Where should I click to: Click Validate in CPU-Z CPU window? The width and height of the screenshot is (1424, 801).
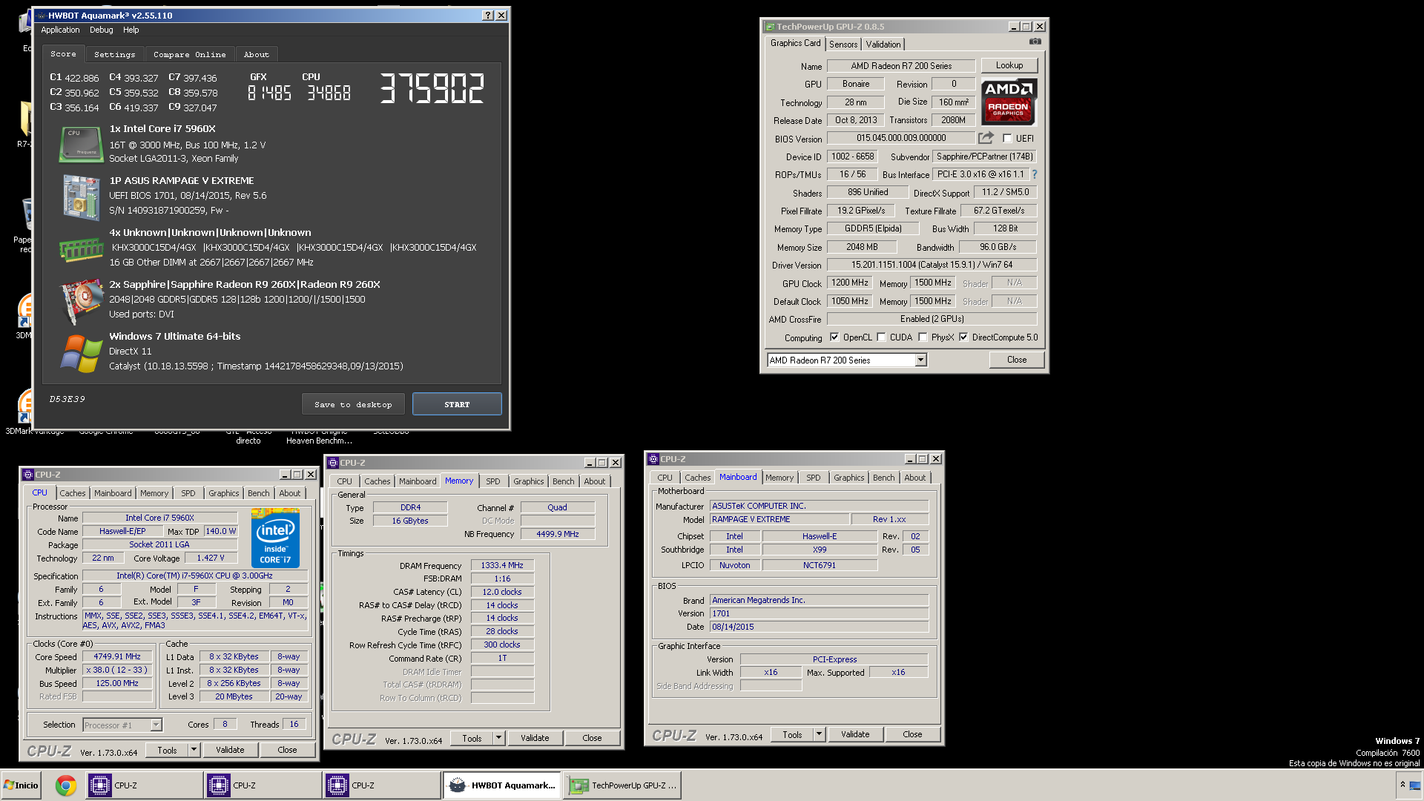pyautogui.click(x=230, y=750)
